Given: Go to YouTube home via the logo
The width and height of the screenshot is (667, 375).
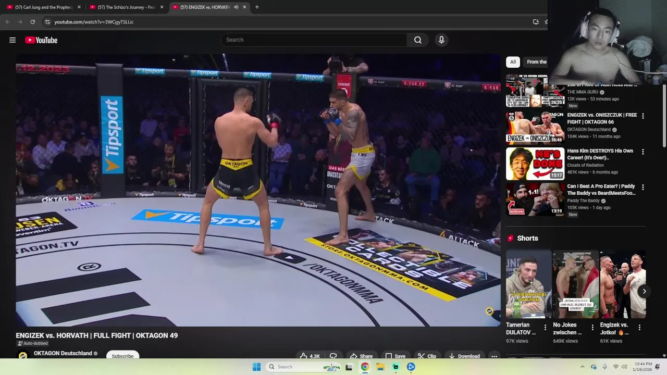Looking at the screenshot, I should tap(41, 40).
